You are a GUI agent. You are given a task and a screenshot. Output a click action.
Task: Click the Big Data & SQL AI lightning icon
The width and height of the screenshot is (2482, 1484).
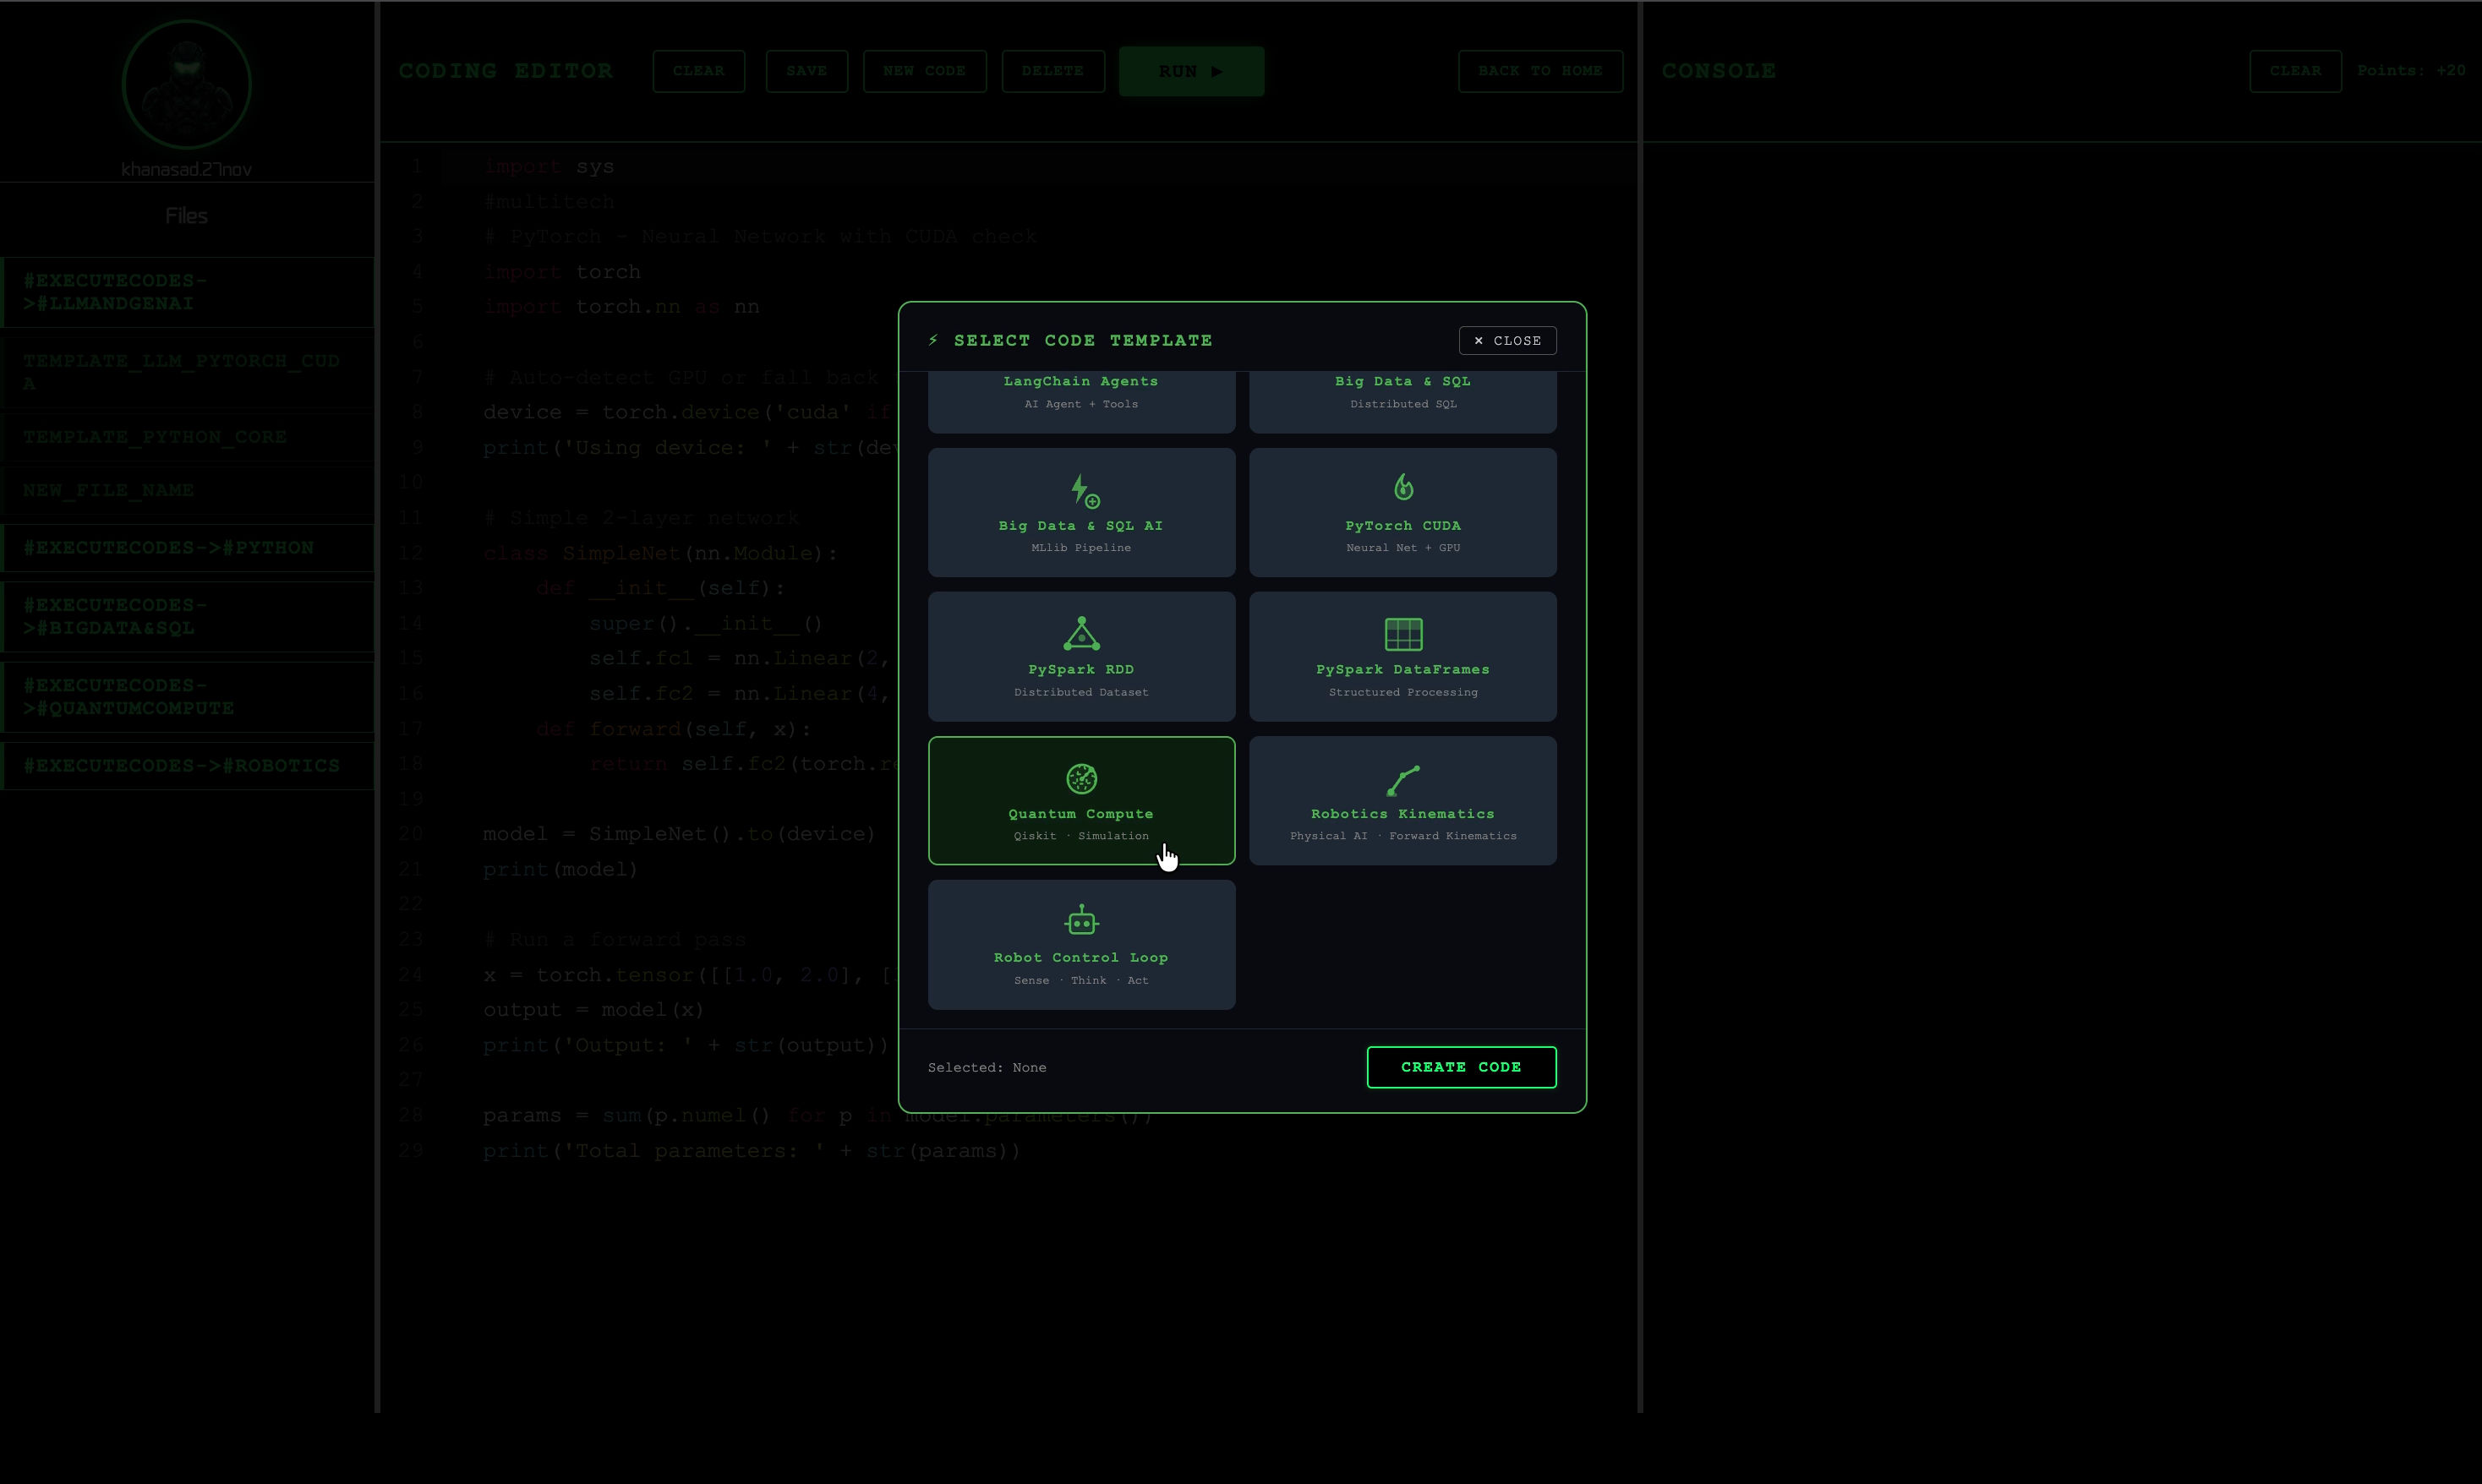point(1084,490)
